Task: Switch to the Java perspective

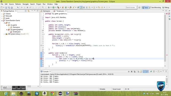Action: pyautogui.click(x=145, y=7)
